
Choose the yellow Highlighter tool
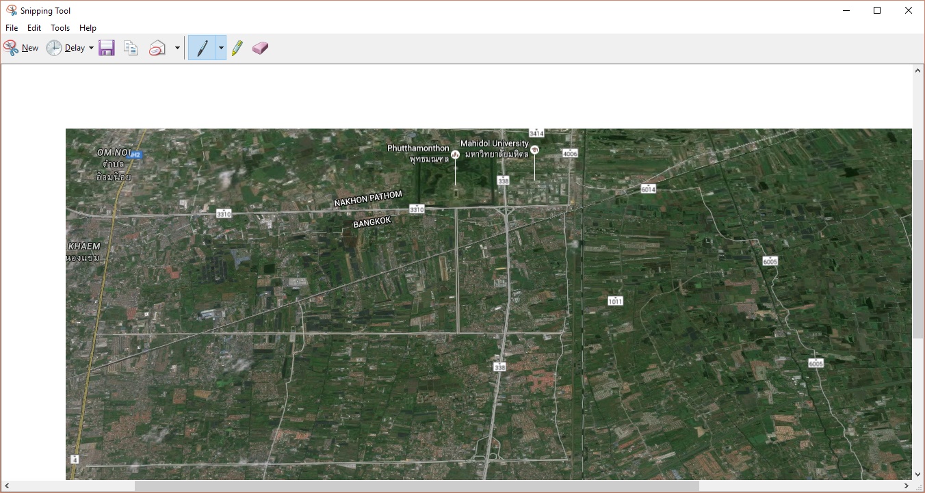(237, 48)
